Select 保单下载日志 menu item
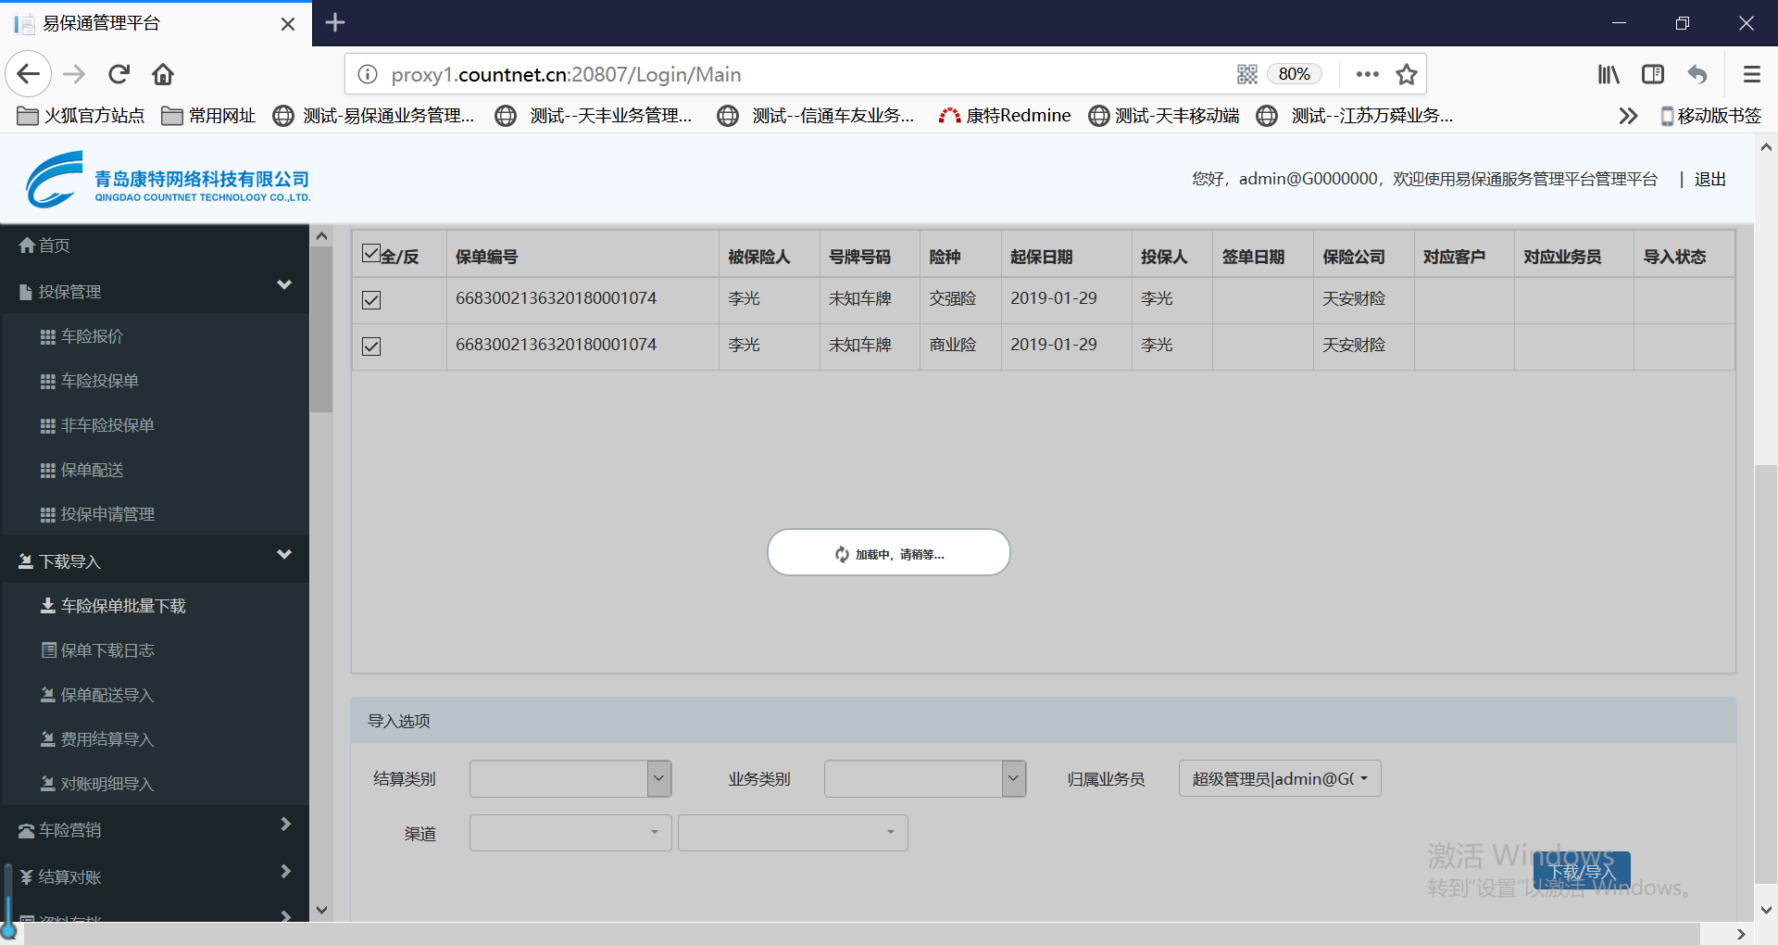 [107, 650]
